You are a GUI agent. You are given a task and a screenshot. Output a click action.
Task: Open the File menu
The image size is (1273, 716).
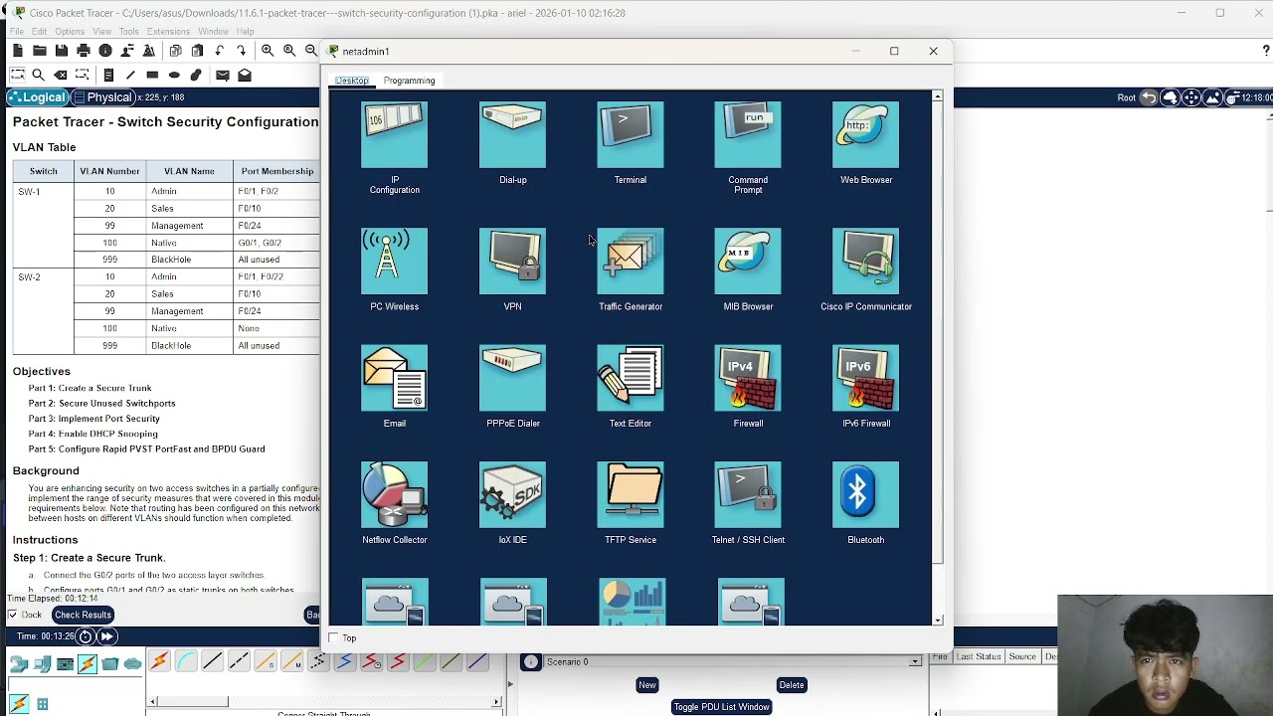click(x=17, y=32)
